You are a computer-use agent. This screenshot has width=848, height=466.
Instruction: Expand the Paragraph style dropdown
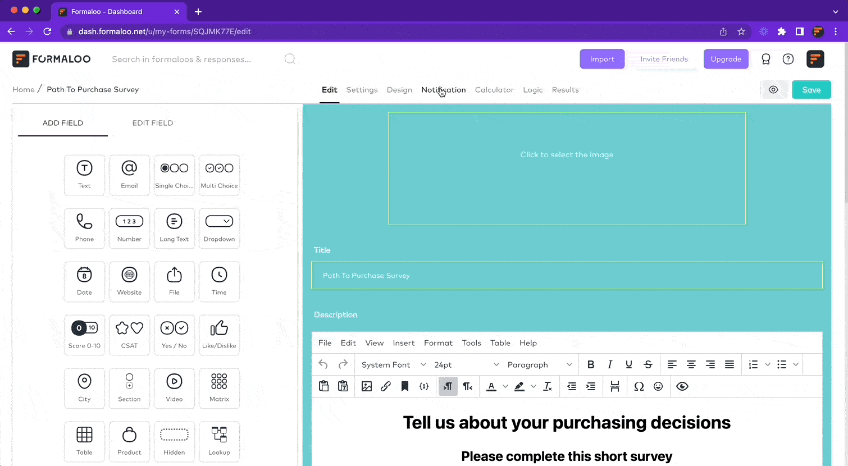[x=539, y=364]
